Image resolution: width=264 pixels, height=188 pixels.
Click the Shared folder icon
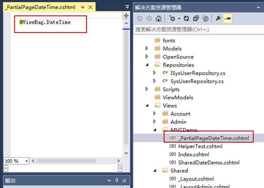(x=165, y=170)
